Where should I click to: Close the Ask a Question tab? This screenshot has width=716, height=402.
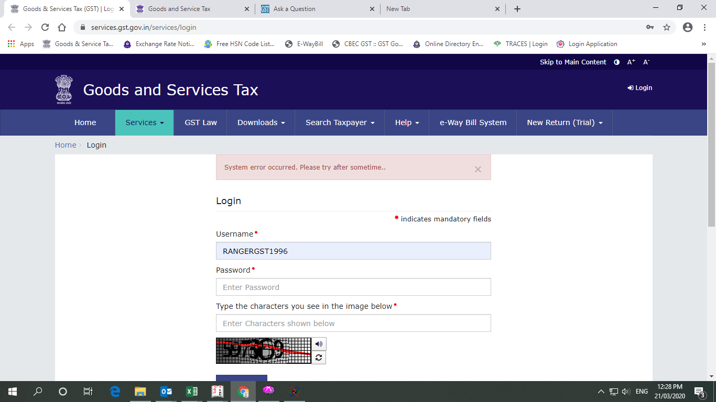tap(372, 9)
